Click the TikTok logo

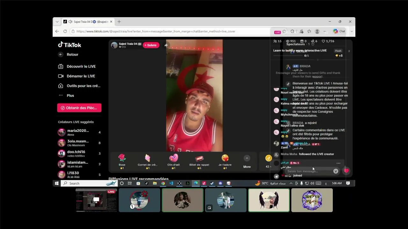(69, 45)
